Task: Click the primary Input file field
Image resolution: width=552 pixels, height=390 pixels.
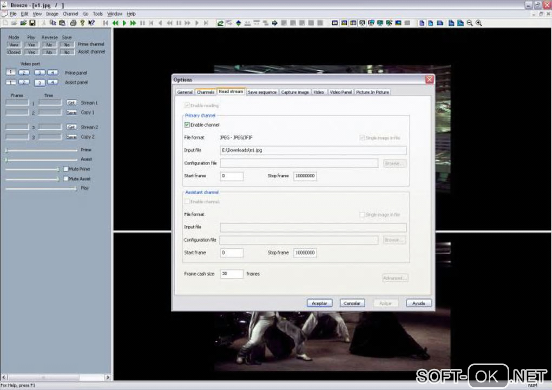Action: pos(313,150)
